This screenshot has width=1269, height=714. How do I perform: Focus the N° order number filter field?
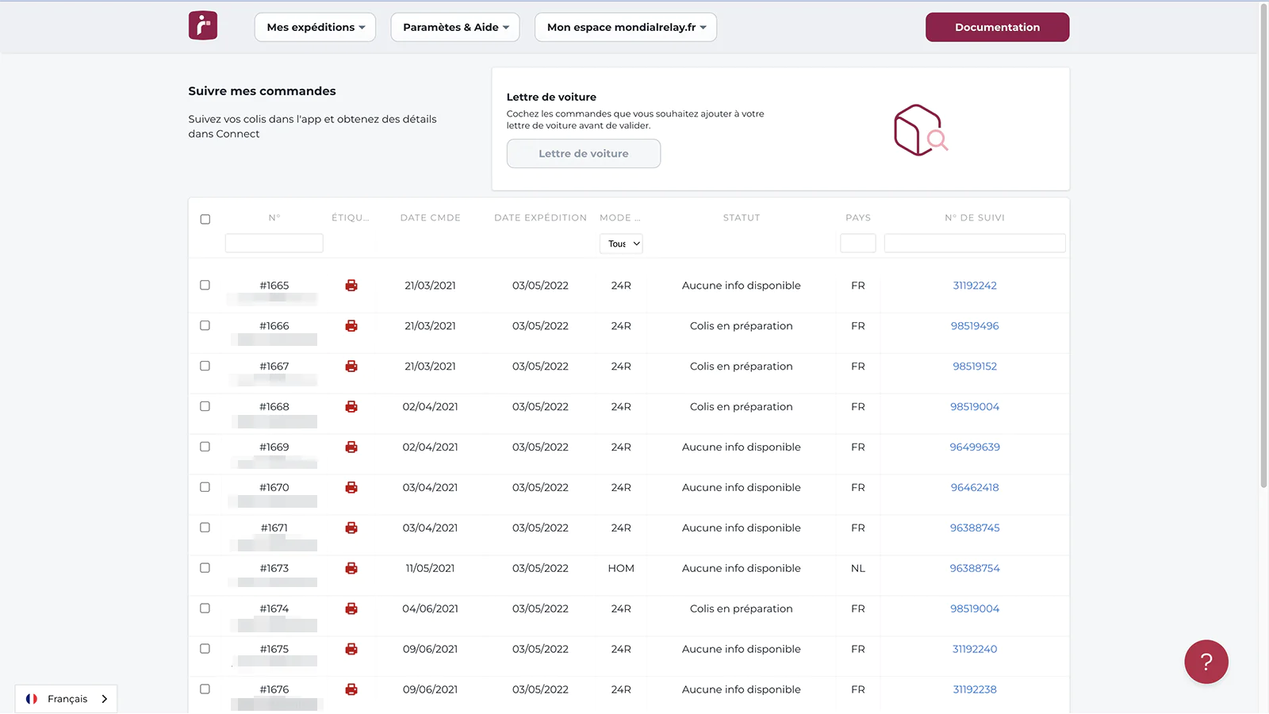274,243
